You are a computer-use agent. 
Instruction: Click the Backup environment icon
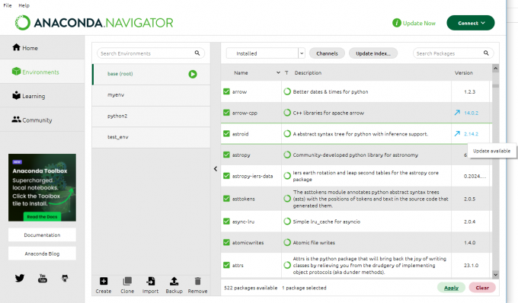174,281
